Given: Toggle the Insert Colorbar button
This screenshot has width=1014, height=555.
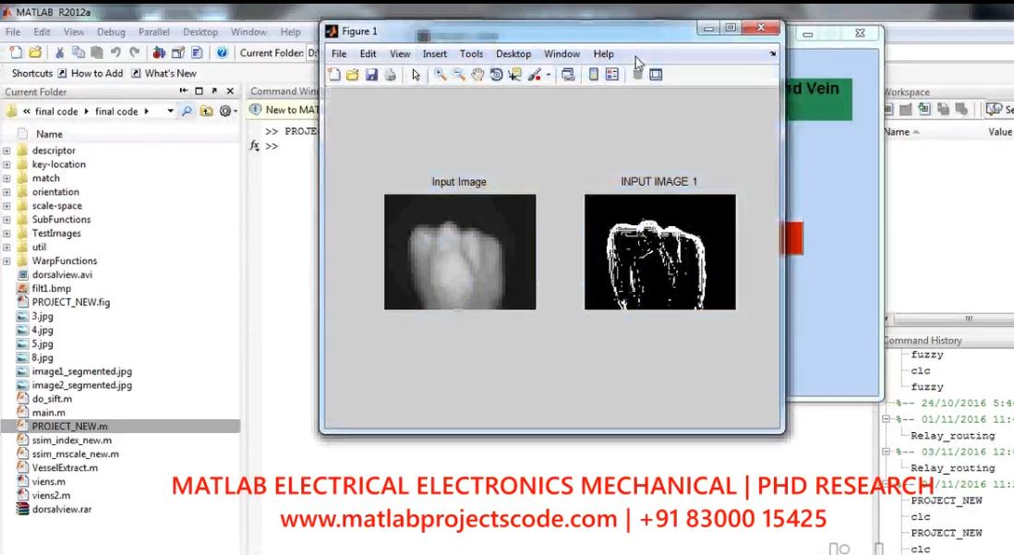Looking at the screenshot, I should pos(594,75).
